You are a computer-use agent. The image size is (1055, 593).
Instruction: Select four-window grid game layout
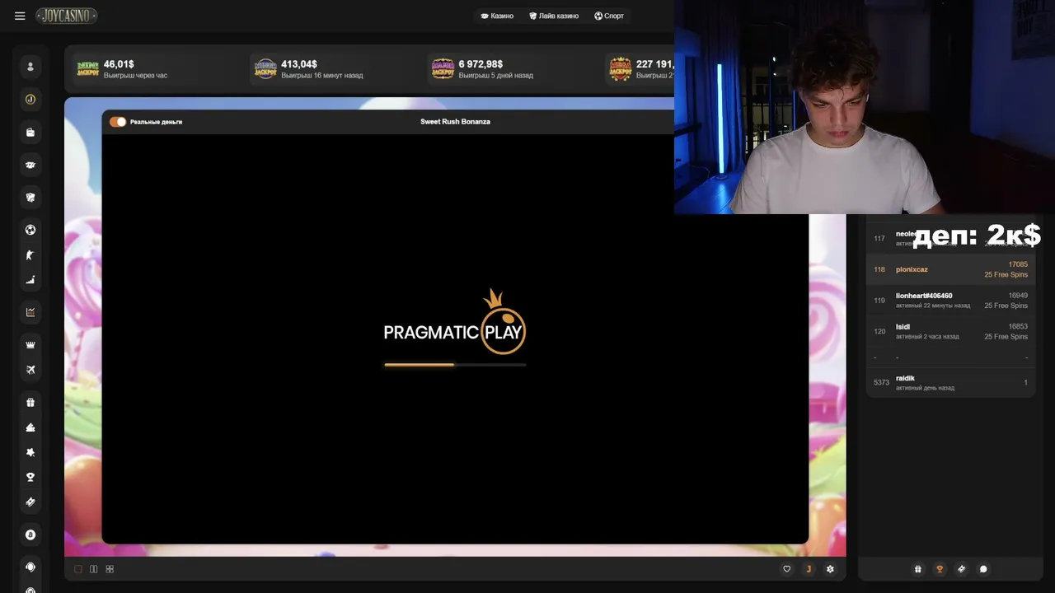click(x=110, y=569)
